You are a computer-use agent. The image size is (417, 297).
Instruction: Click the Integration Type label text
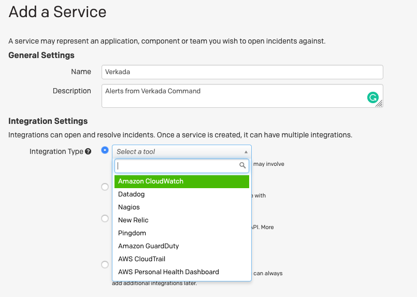point(56,151)
